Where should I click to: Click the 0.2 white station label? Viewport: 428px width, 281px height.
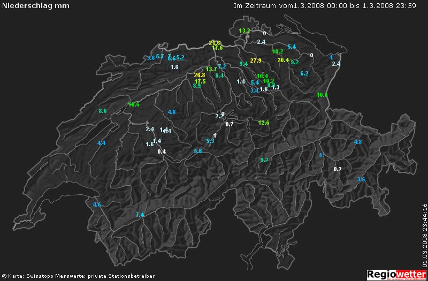click(338, 169)
